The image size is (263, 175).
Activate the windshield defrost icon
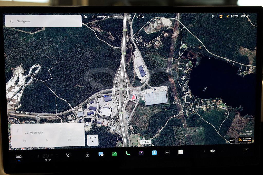pos(87,154)
